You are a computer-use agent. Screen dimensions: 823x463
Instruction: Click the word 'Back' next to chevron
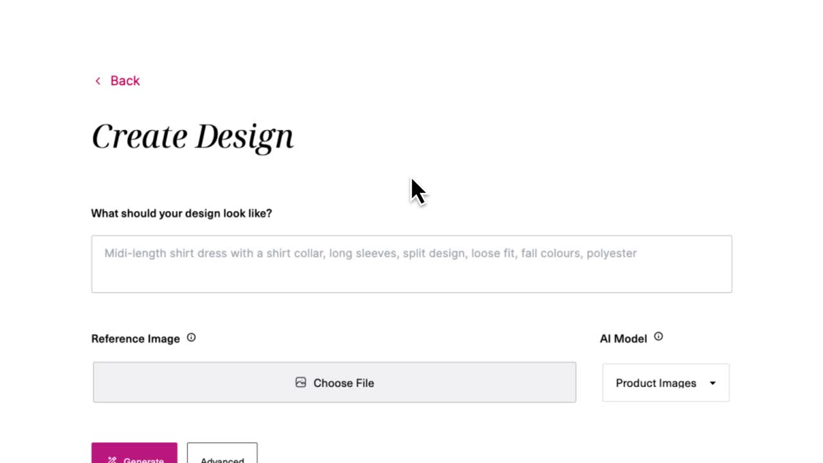tap(125, 81)
